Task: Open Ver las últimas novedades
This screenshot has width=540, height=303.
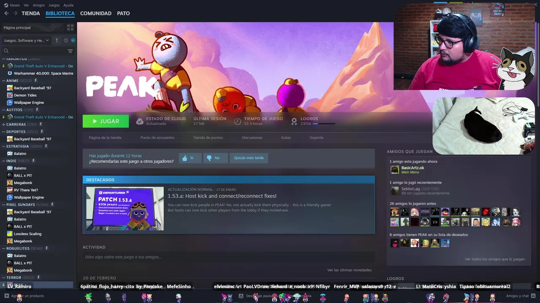Action: 349,270
